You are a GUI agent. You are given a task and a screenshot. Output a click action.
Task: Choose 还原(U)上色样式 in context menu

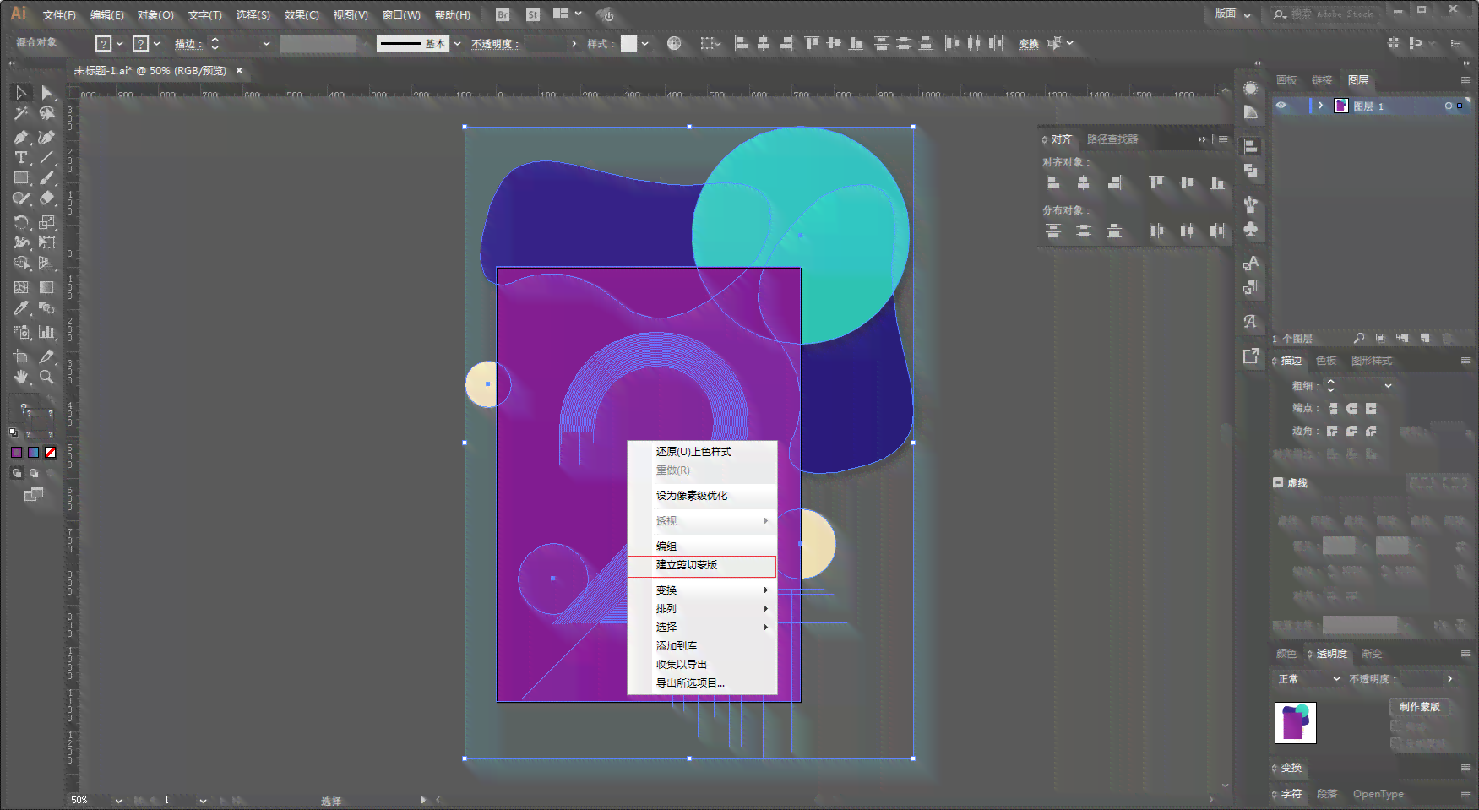[702, 452]
